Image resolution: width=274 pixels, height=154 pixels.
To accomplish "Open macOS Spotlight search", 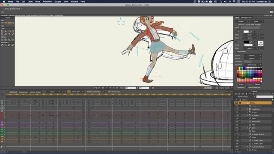I will pyautogui.click(x=221, y=2).
